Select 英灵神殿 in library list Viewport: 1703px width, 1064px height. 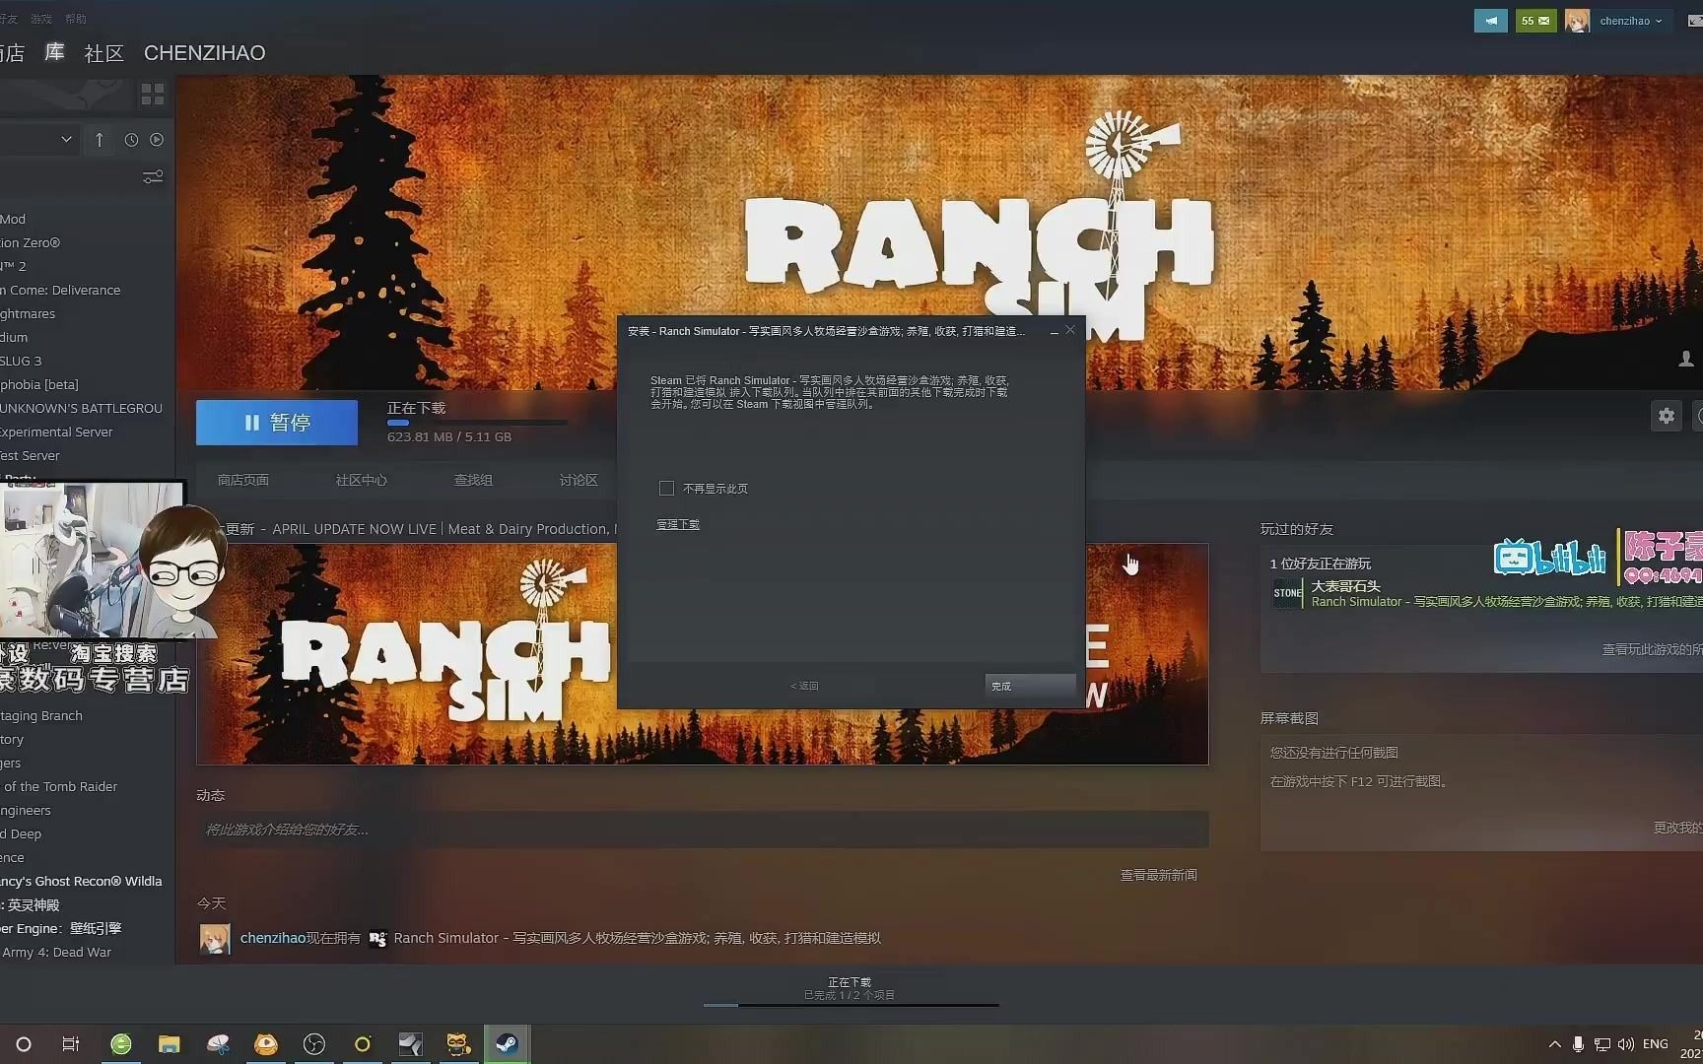[30, 905]
